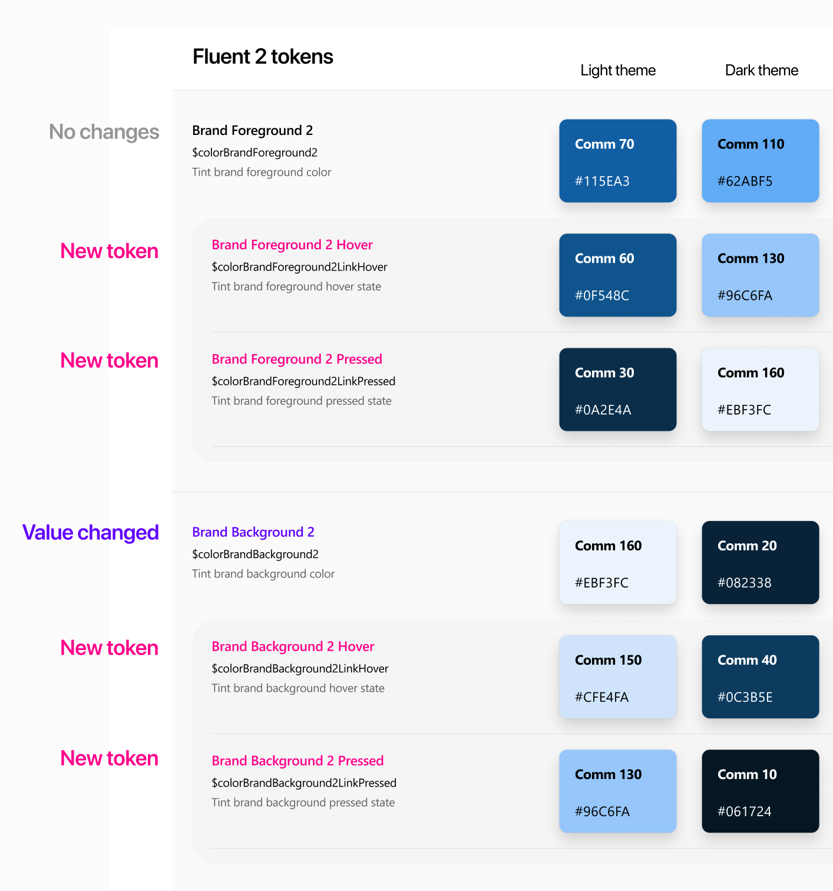The image size is (833, 891).
Task: Click the $colorBrandForeground2LinkHover token name
Action: [x=299, y=267]
